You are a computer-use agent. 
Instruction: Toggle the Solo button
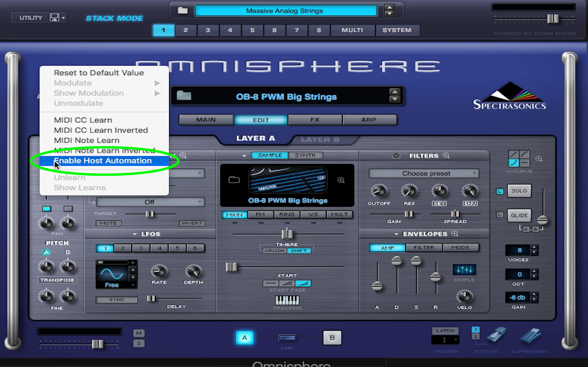click(x=519, y=190)
